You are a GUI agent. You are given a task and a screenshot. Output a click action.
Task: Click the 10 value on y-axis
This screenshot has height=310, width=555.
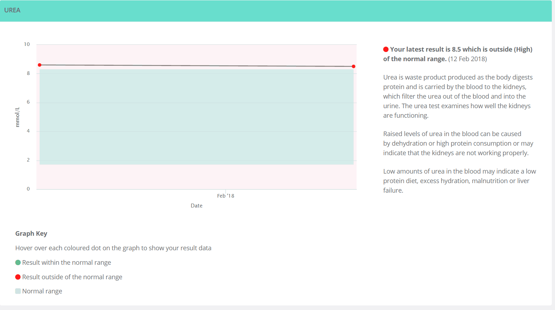[x=27, y=45]
